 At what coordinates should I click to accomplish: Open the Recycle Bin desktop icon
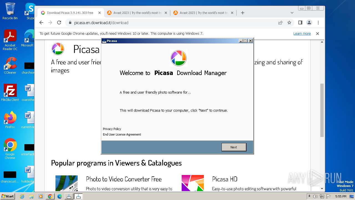coord(10,11)
